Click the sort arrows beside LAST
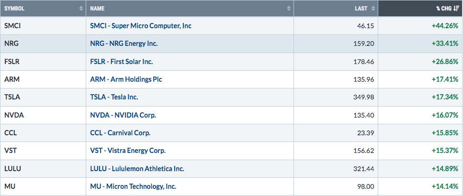 pos(373,9)
